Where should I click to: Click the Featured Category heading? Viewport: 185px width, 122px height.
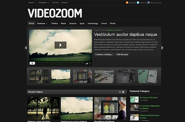139,91
